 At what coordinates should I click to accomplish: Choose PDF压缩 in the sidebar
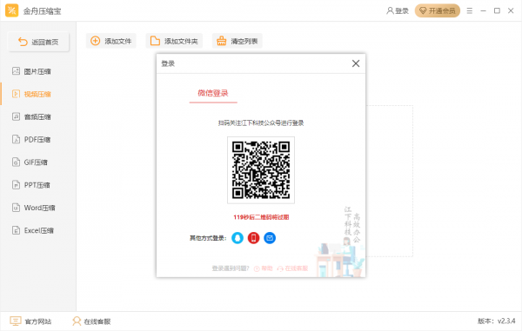[31, 140]
